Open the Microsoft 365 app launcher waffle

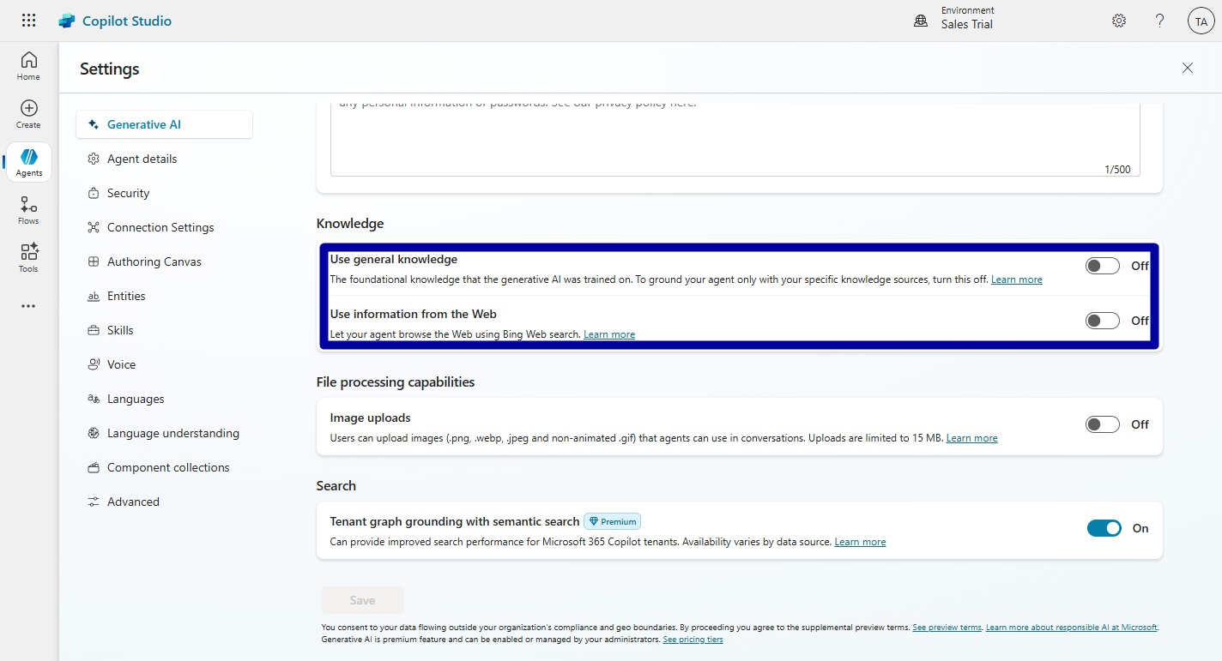pos(28,20)
